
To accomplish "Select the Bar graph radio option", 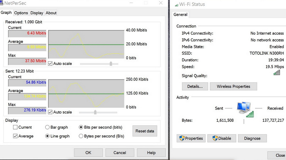I will click(x=47, y=127).
